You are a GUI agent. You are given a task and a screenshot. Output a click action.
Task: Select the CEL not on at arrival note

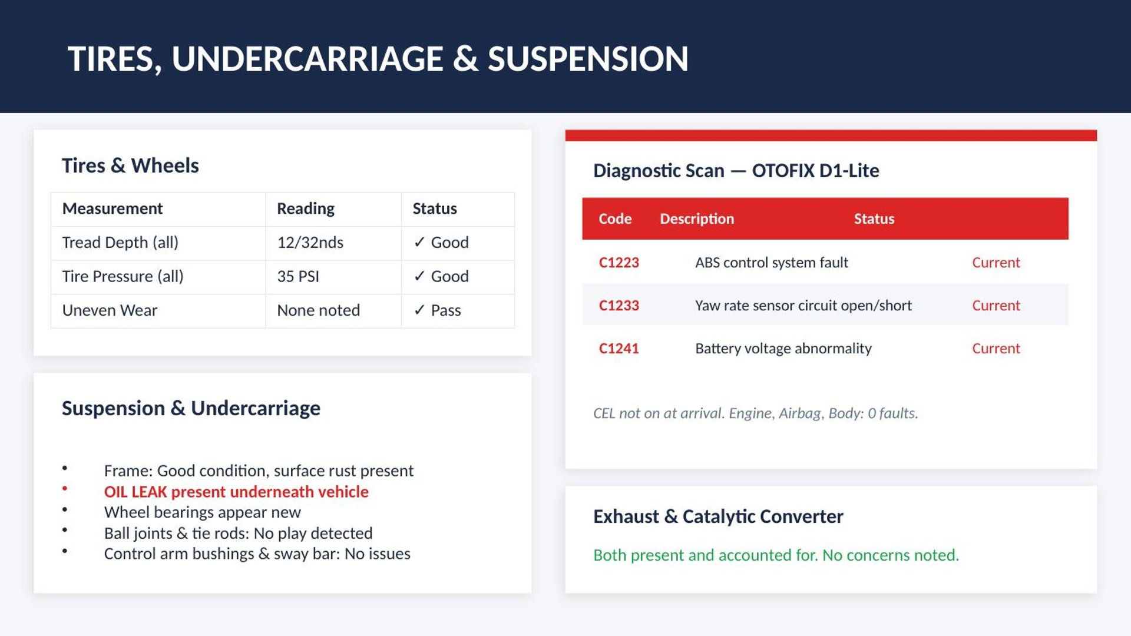(x=755, y=413)
